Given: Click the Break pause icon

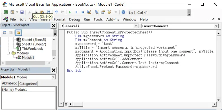Looking at the screenshot, I should click(x=76, y=12).
